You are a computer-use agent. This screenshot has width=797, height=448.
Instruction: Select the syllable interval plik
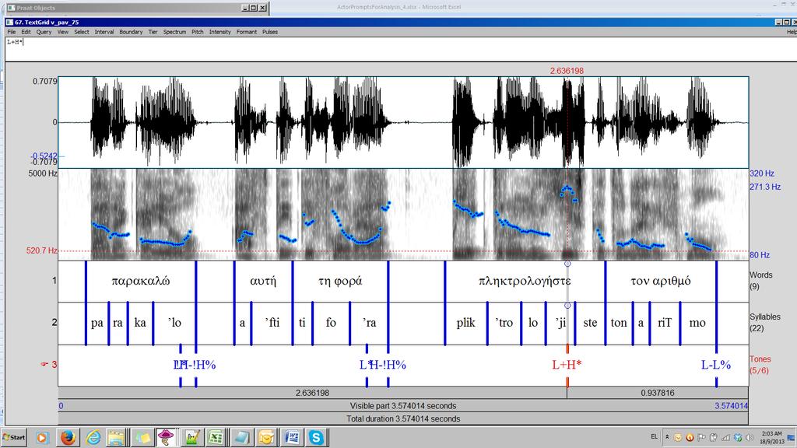(466, 323)
